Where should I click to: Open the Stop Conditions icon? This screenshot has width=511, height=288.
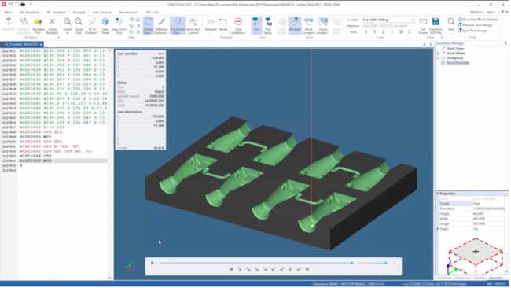pyautogui.click(x=238, y=25)
